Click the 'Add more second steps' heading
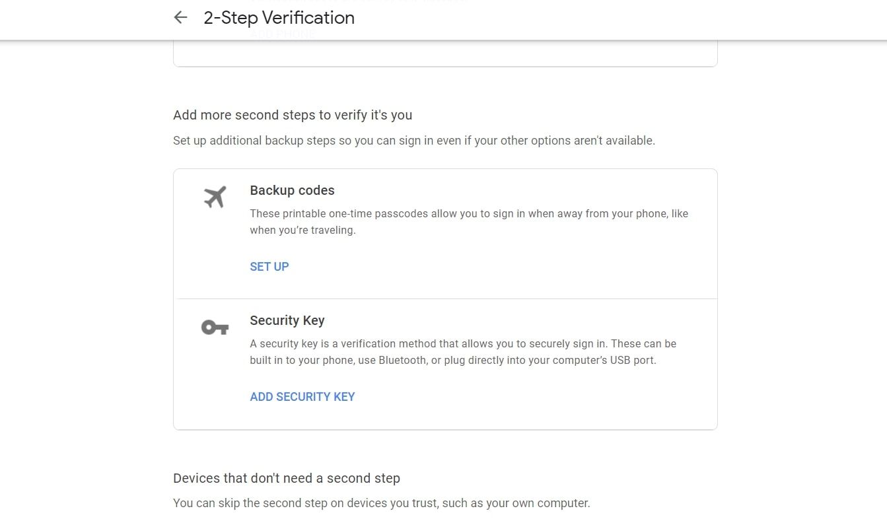Image resolution: width=887 pixels, height=525 pixels. click(x=293, y=115)
